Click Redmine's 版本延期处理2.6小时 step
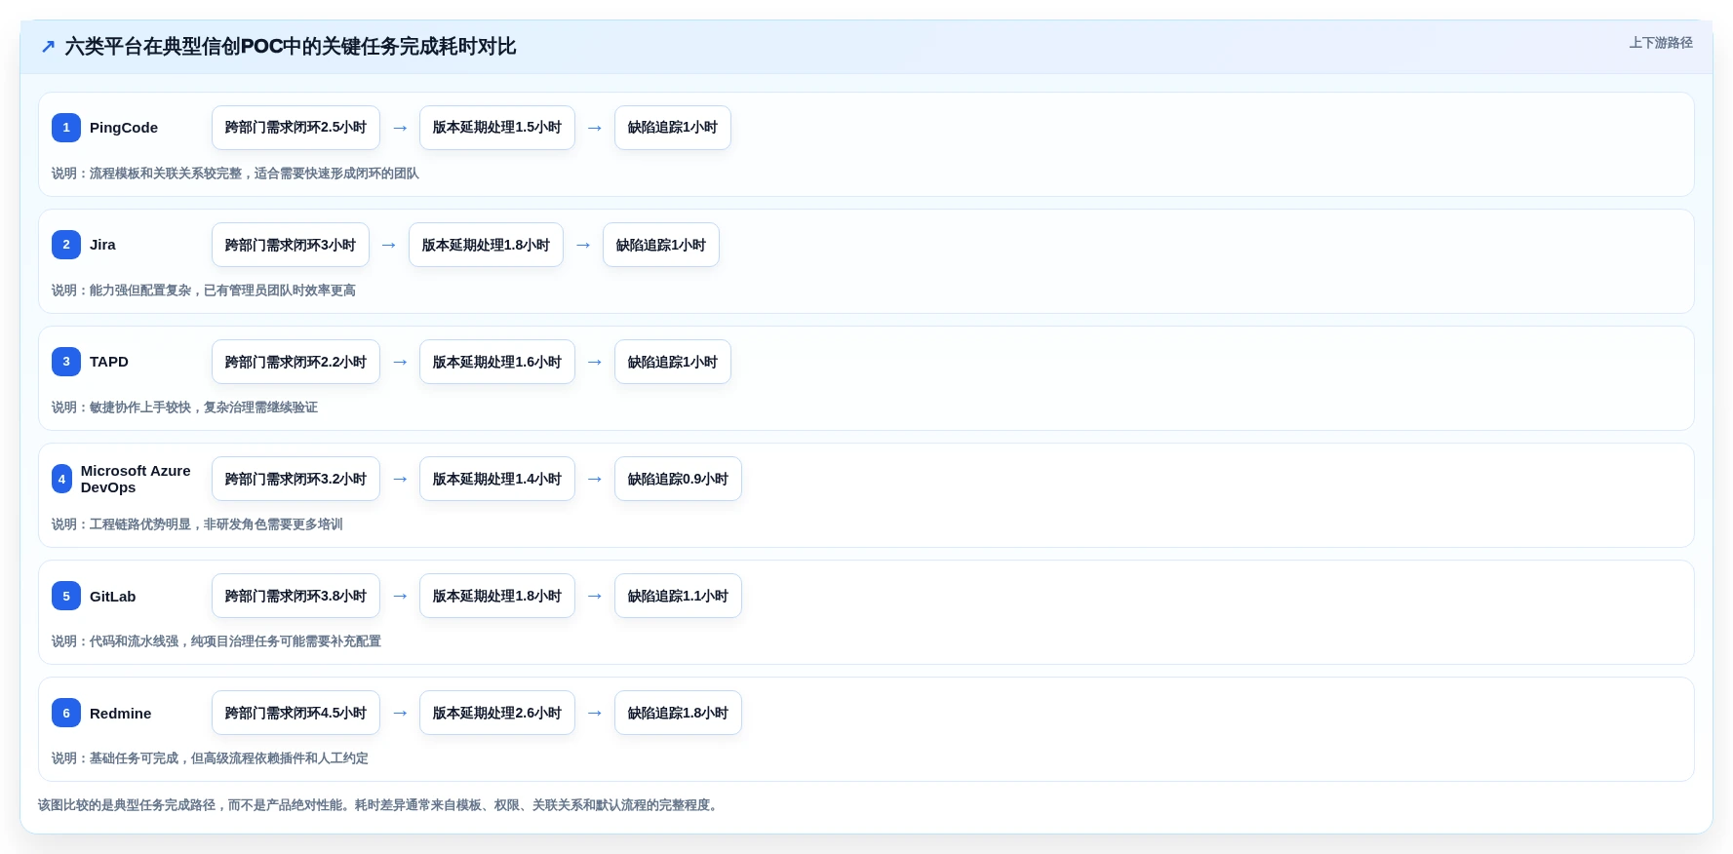The height and width of the screenshot is (854, 1733). [x=497, y=713]
